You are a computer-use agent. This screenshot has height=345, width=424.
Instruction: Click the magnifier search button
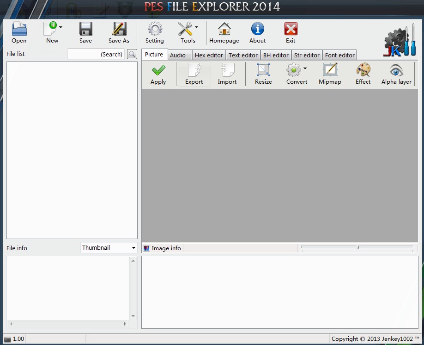[x=132, y=54]
